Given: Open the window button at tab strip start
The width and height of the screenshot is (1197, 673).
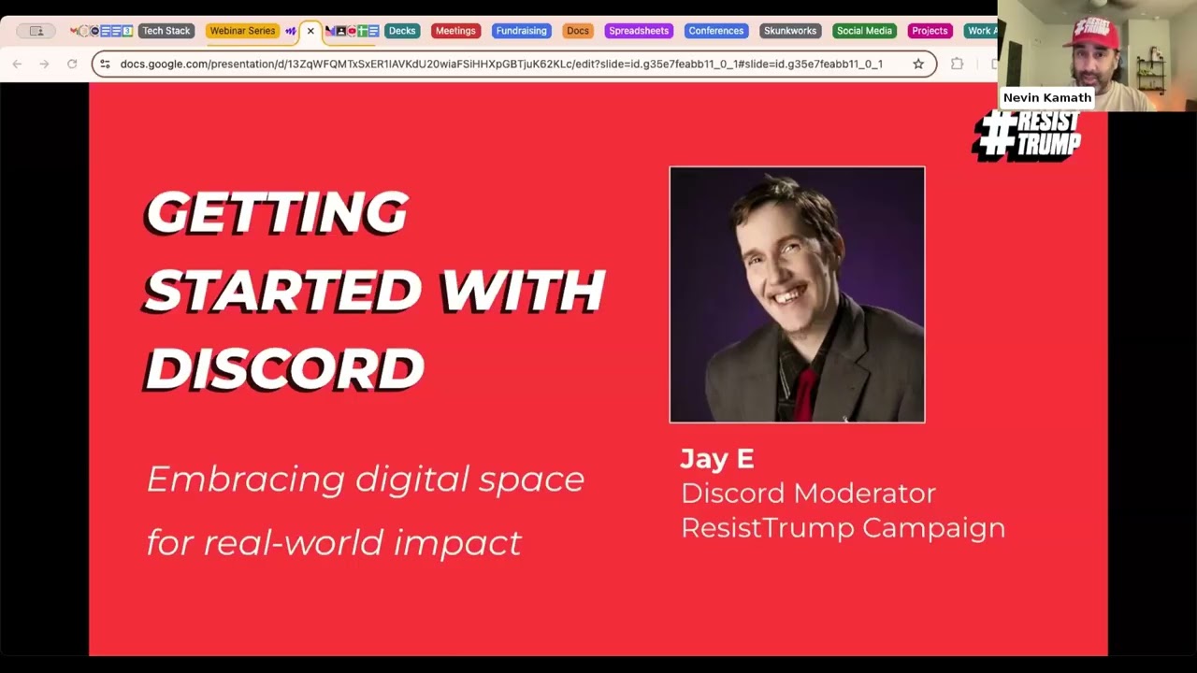Looking at the screenshot, I should click(x=36, y=31).
